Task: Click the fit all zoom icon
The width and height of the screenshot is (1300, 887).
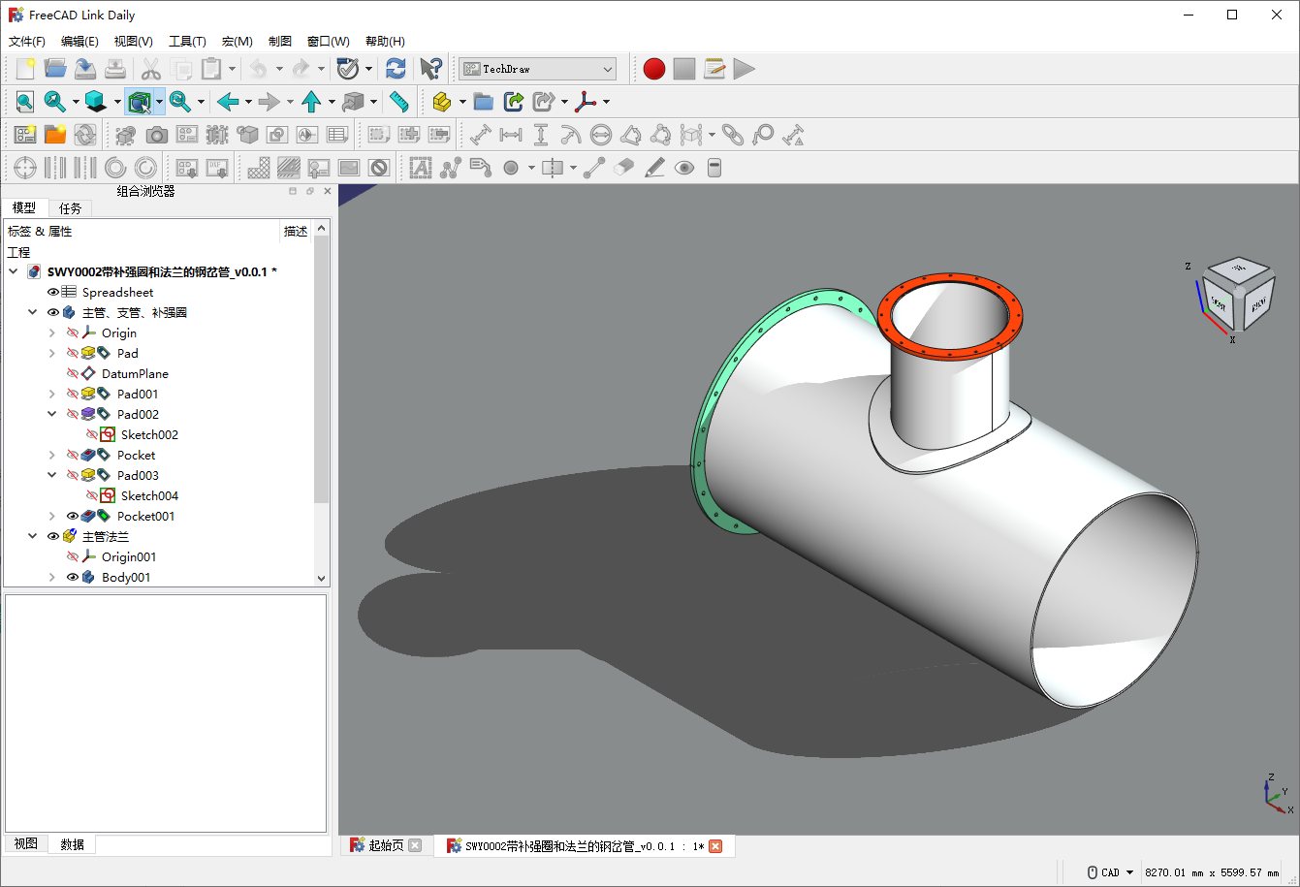Action: (x=24, y=102)
